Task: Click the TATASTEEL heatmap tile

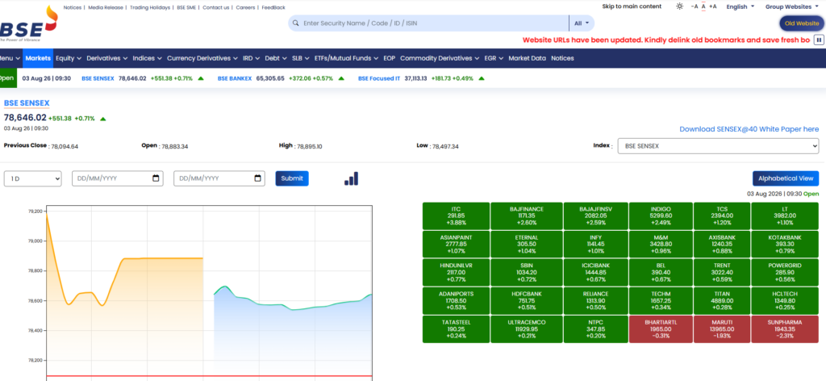Action: pos(456,329)
